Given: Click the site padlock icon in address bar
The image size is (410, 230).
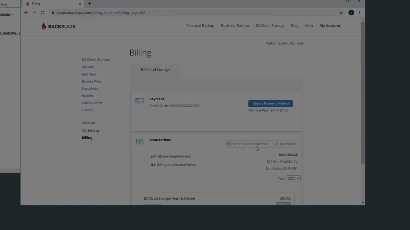Looking at the screenshot, I should 53,12.
